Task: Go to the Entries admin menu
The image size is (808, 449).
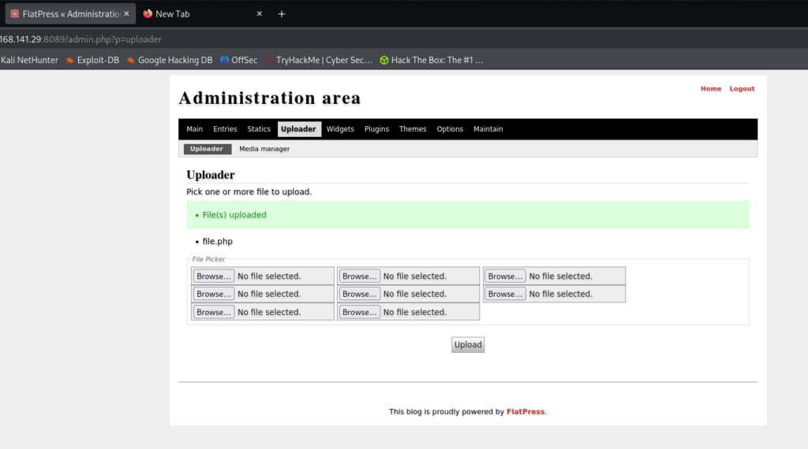Action: (x=225, y=129)
